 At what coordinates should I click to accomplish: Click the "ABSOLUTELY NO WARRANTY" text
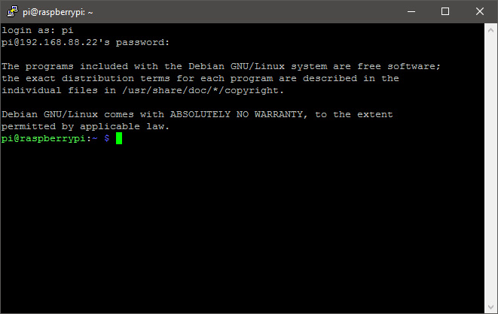[239, 114]
